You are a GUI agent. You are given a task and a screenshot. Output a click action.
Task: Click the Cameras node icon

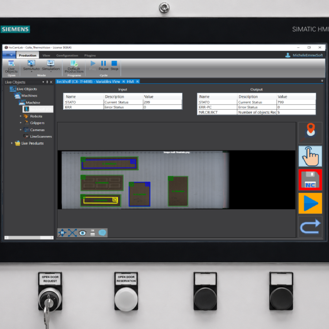(26, 130)
